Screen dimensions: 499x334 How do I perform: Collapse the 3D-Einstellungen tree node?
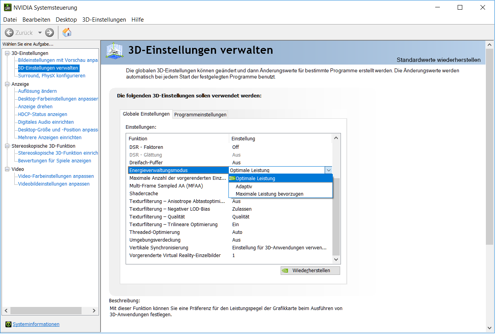tap(7, 53)
